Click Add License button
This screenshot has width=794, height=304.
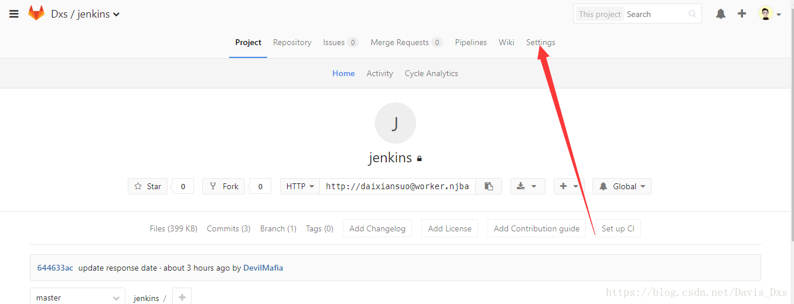[449, 228]
